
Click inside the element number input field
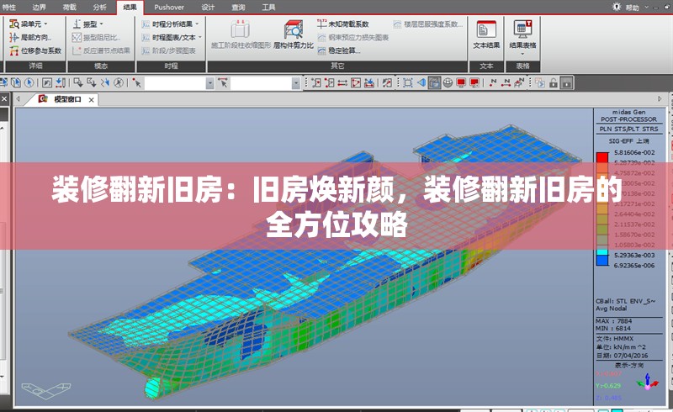[262, 83]
